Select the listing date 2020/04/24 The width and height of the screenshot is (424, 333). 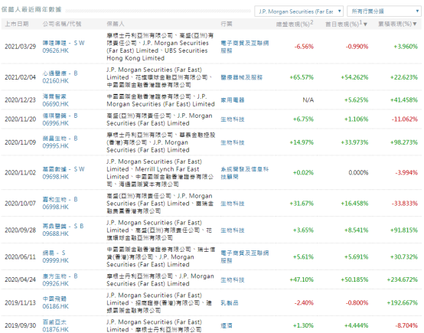coord(20,279)
